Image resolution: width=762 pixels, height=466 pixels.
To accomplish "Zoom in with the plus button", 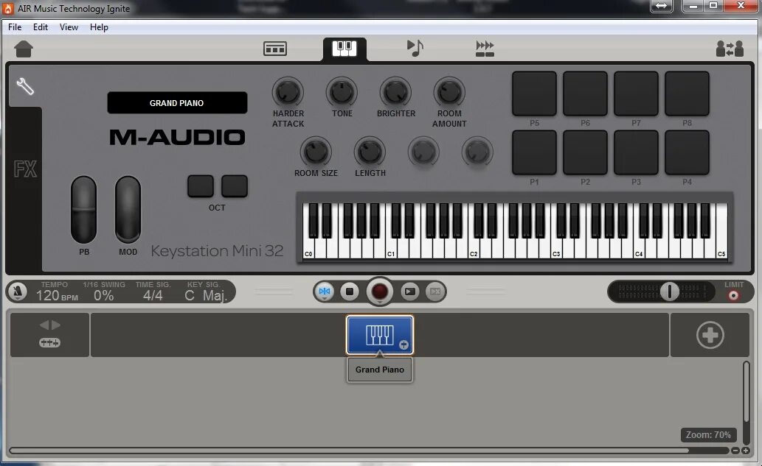I will coord(746,451).
